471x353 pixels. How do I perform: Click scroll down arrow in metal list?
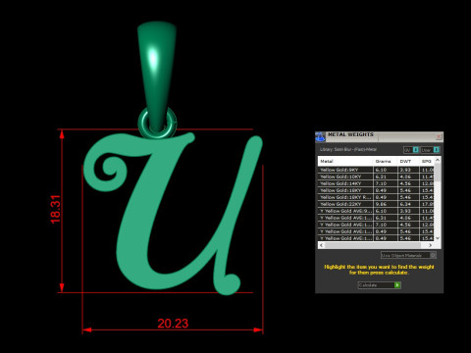click(x=438, y=238)
